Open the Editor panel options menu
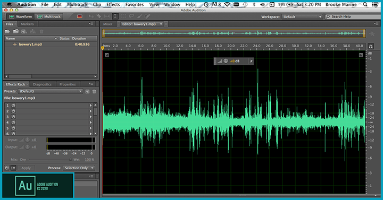Image resolution: width=383 pixels, height=200 pixels. point(376,24)
